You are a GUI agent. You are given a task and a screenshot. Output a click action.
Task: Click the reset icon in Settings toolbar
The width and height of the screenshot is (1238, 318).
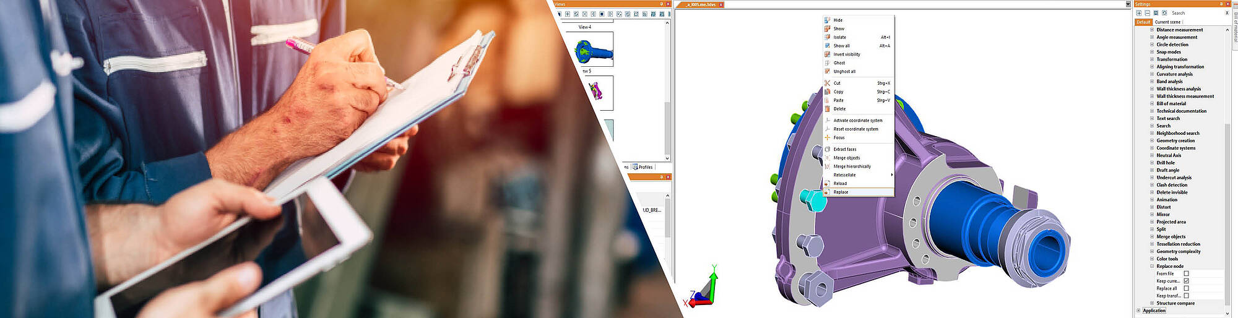point(1164,13)
